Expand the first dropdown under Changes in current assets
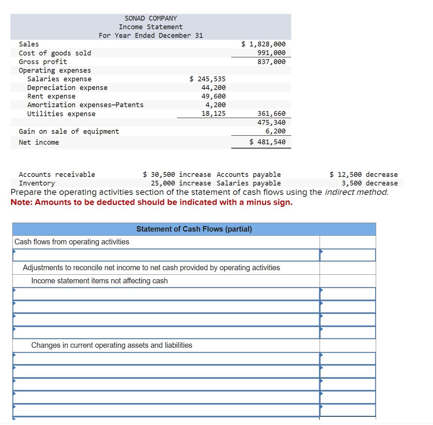The image size is (433, 425). pyautogui.click(x=165, y=358)
